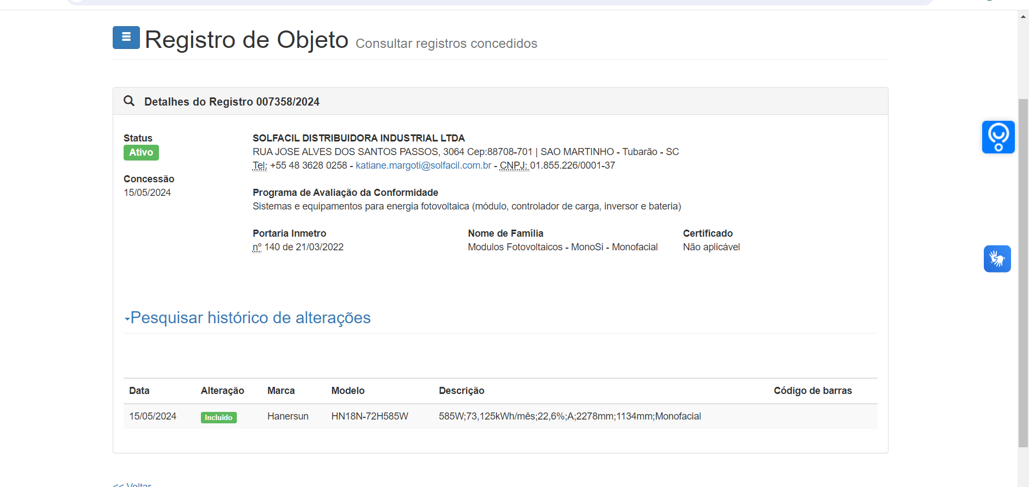Select the Alteração column header

222,391
